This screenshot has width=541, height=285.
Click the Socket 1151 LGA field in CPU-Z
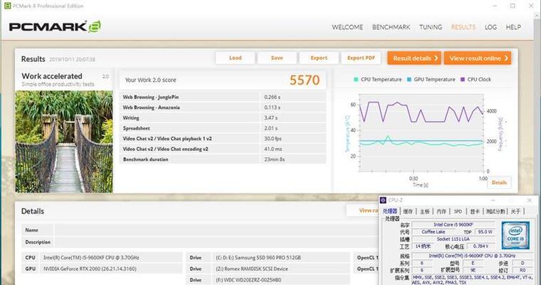click(453, 239)
